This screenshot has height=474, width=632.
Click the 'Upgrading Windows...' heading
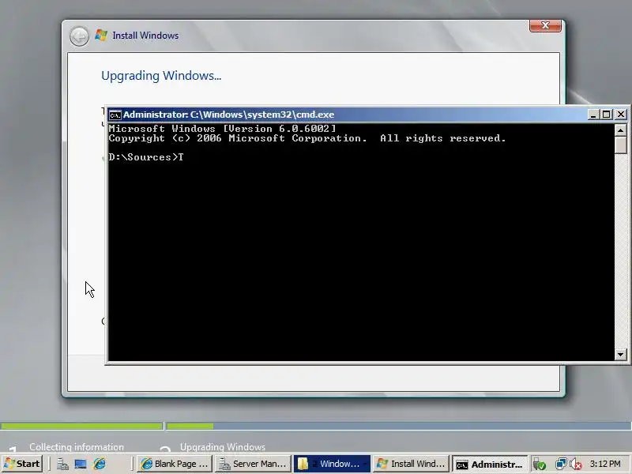(x=161, y=76)
